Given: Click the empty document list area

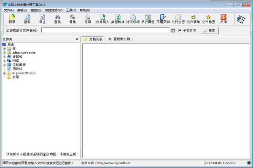Looking at the screenshot, I should click(166, 101).
